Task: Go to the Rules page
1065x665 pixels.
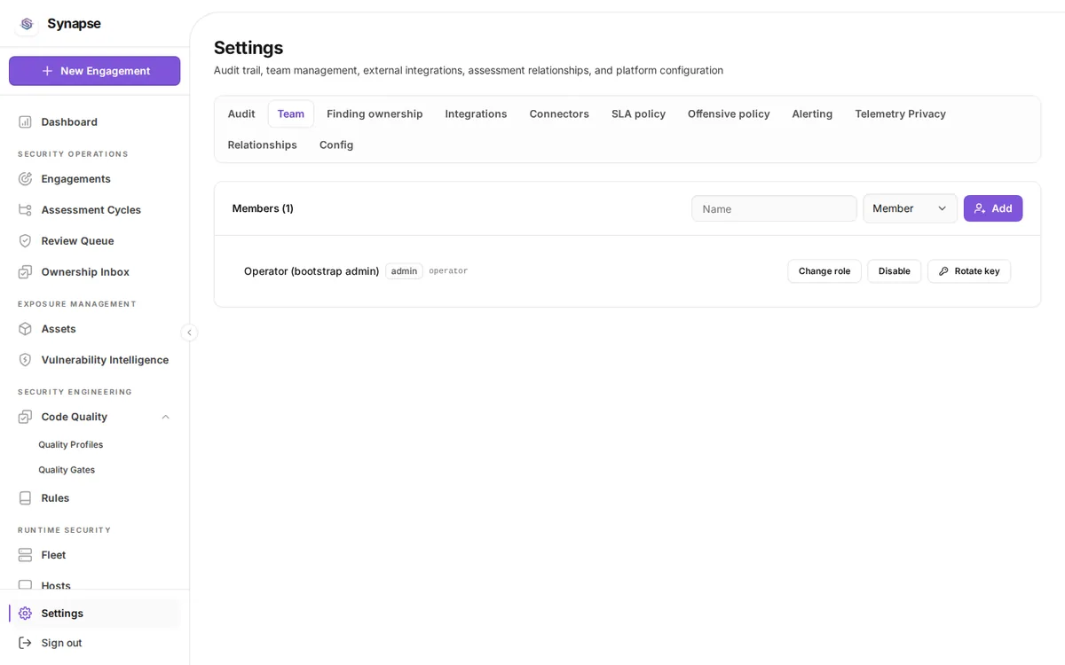Action: click(x=94, y=497)
